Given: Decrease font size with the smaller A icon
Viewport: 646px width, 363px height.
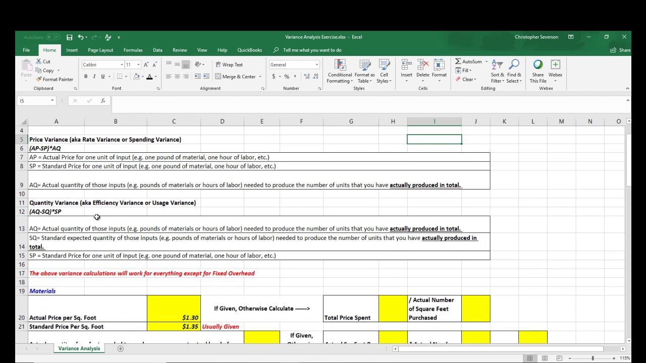Looking at the screenshot, I should click(154, 65).
